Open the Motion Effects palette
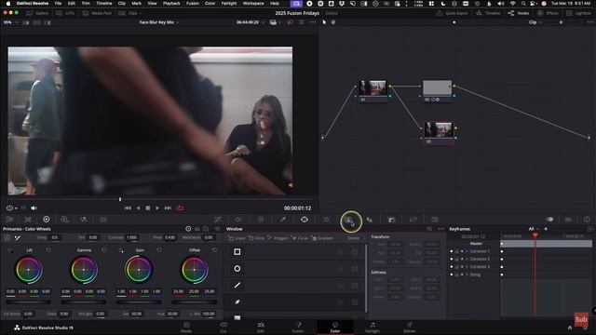596x335 pixels. tap(103, 220)
